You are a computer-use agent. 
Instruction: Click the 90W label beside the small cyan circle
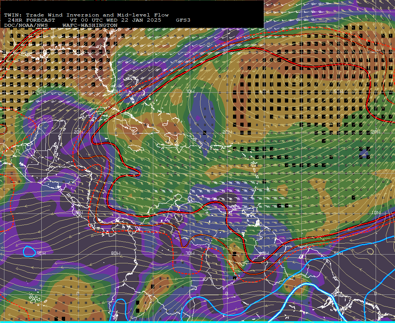point(41,253)
